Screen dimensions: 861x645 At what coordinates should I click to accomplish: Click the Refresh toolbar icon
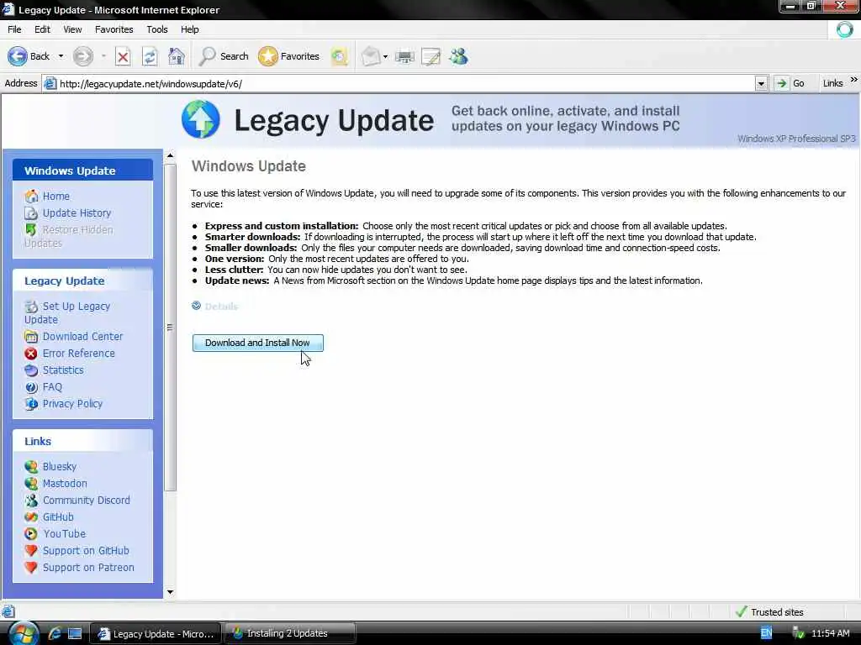click(150, 56)
